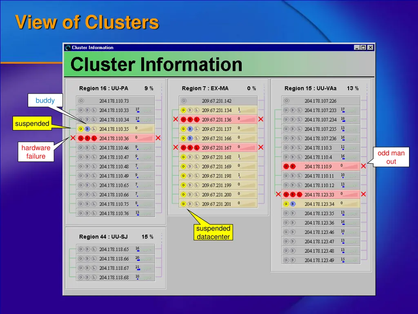Click the Region 15 : UU-VAa header
The image size is (418, 314).
point(310,88)
